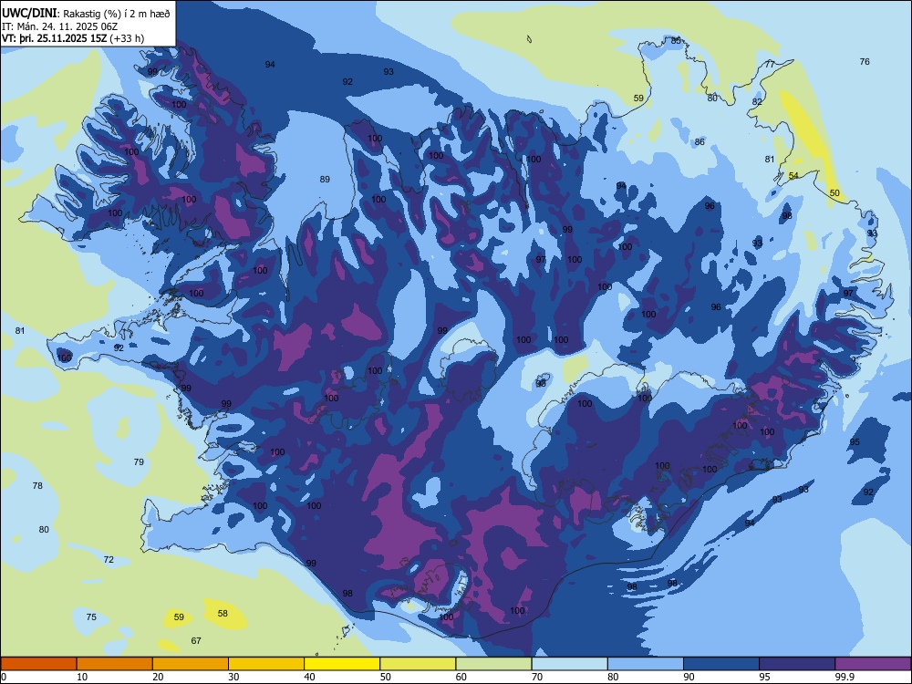Image resolution: width=912 pixels, height=684 pixels.
Task: Click the pale blue 70–80 legend swatch
Action: tap(569, 664)
